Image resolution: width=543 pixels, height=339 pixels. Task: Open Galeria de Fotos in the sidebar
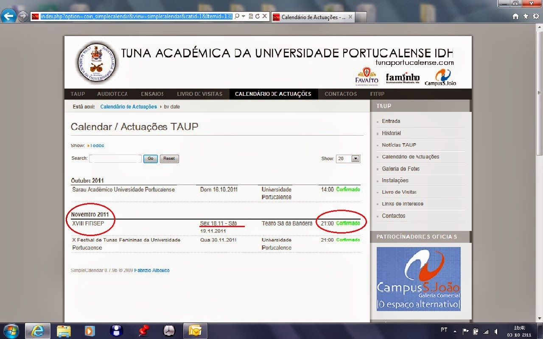(400, 169)
